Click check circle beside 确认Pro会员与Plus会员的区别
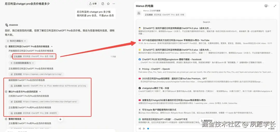The image size is (280, 132). [x=6, y=92]
